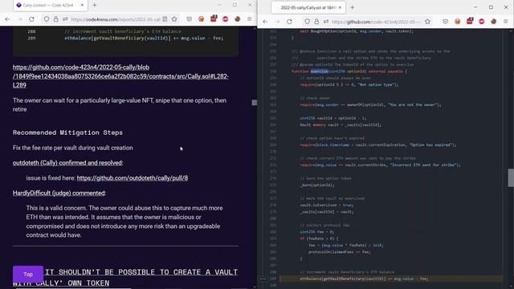Click the 'The owner can wait' paragraph

[120, 105]
